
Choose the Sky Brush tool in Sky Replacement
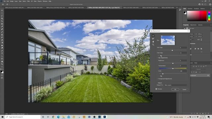(x=153, y=39)
